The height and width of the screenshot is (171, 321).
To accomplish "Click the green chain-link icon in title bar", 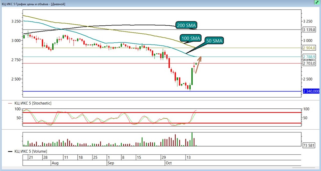I will click(x=317, y=2).
